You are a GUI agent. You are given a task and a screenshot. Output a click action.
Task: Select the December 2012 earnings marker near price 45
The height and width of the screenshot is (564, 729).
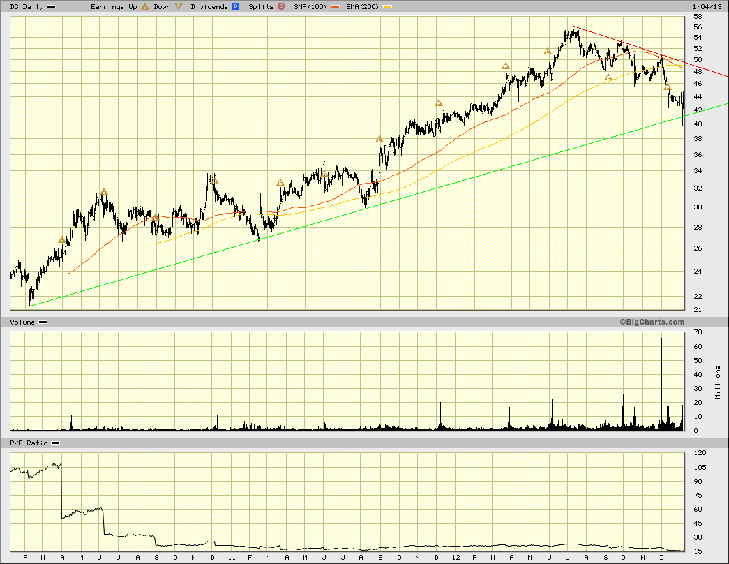coord(667,87)
